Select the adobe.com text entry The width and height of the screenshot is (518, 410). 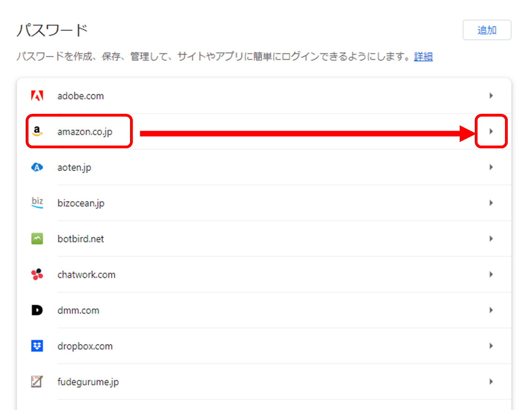[x=81, y=96]
